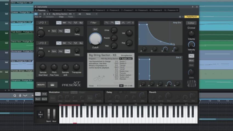233x131 pixels.
Task: Select the Mod A page
Action: tap(38, 99)
